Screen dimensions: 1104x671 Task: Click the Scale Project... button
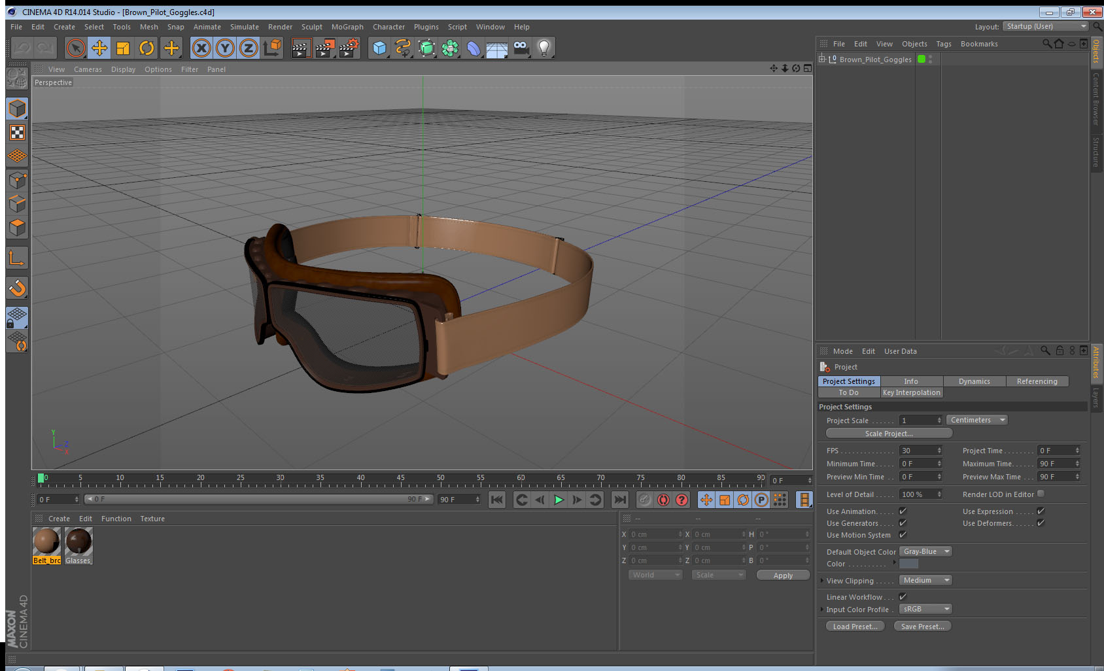(x=888, y=434)
